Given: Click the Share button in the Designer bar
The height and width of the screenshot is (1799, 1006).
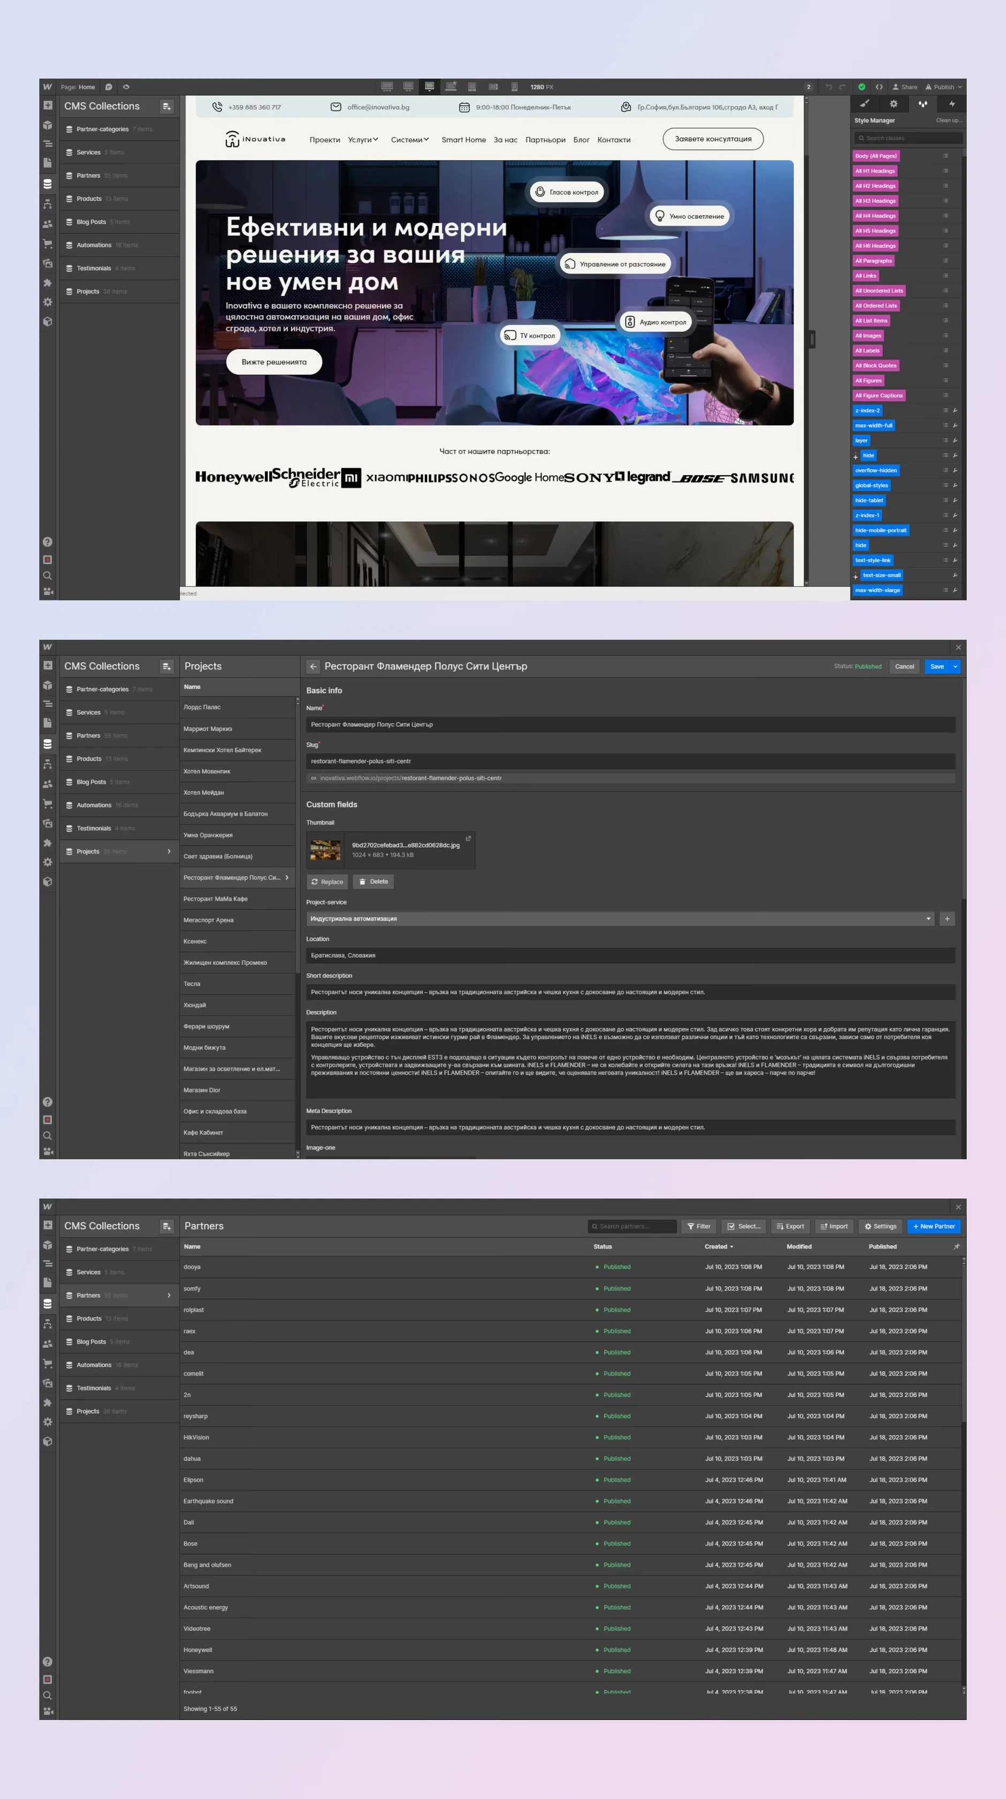Looking at the screenshot, I should (905, 87).
